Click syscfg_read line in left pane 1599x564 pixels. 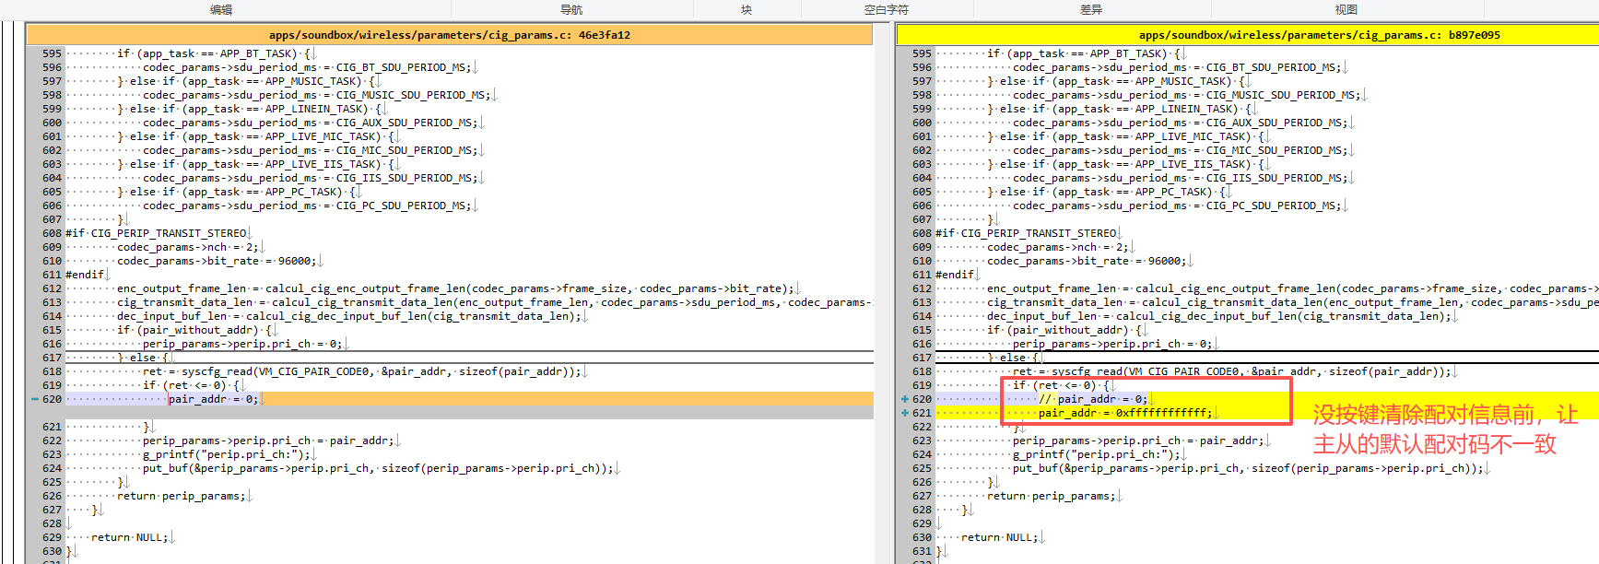(x=362, y=371)
